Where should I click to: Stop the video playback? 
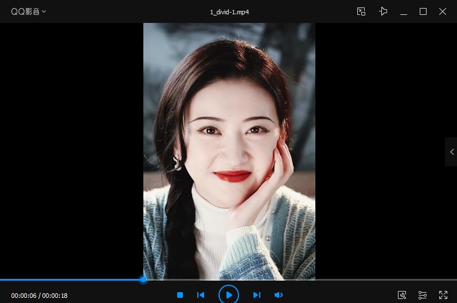180,295
